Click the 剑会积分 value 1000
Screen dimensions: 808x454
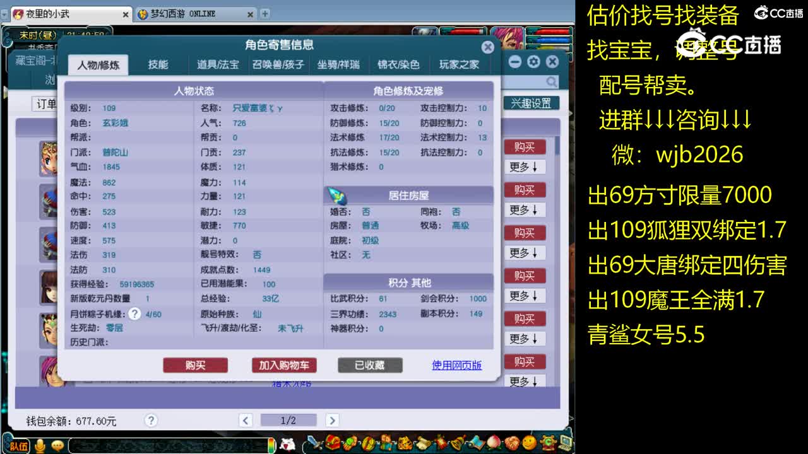pyautogui.click(x=478, y=299)
